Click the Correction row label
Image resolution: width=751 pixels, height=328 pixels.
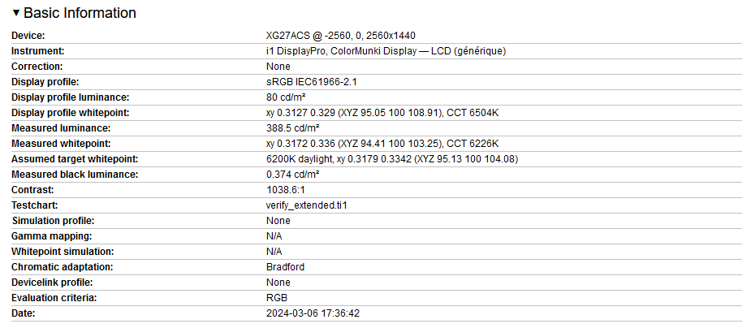pyautogui.click(x=37, y=66)
